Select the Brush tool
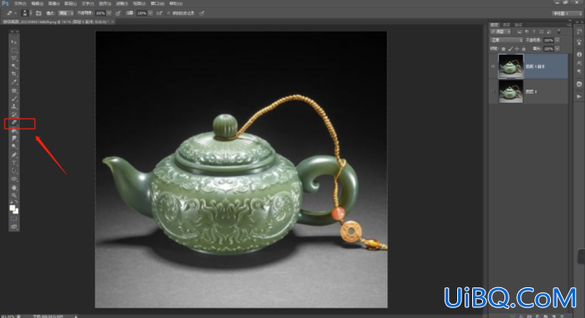 coord(14,99)
